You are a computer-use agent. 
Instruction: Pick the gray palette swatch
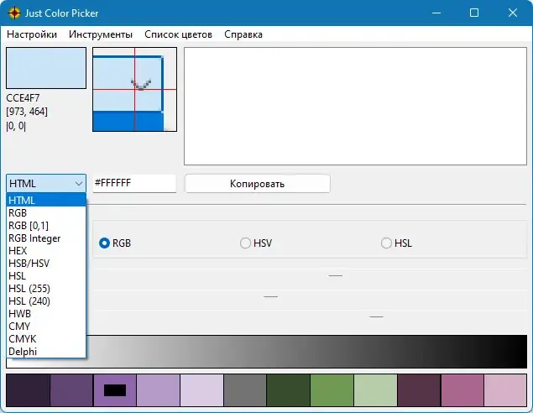[245, 390]
